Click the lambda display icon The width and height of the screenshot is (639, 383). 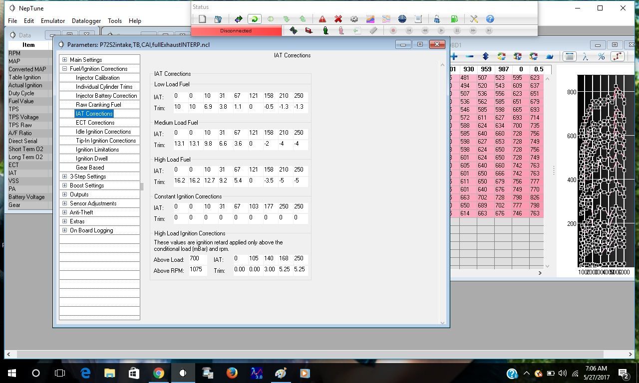pos(585,56)
